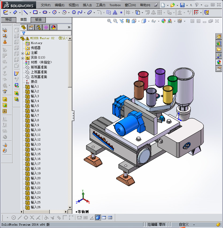Open the Rectangle tool dropdown arrow
The height and width of the screenshot is (228, 223).
[x=40, y=13]
